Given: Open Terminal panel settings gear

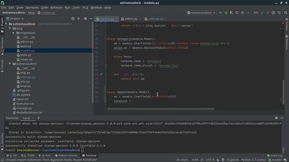Looking at the screenshot, I should [x=276, y=118].
